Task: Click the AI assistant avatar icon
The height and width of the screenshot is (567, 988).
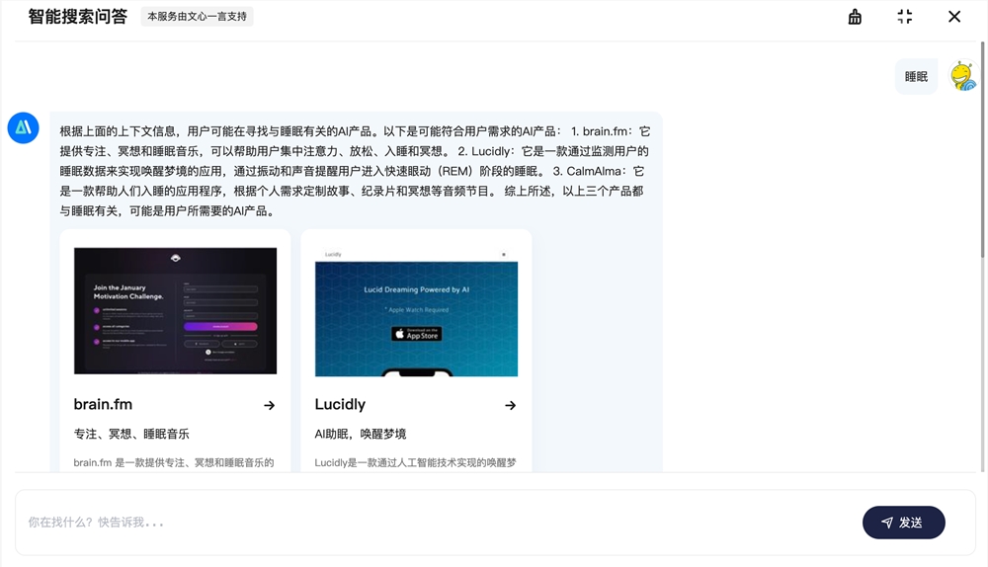Action: tap(24, 127)
